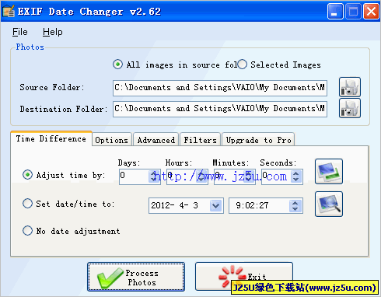Click the Exit button

[x=244, y=277]
